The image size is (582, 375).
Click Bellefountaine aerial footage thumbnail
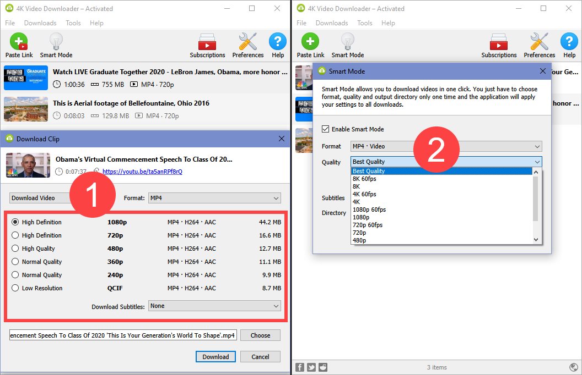coord(25,109)
